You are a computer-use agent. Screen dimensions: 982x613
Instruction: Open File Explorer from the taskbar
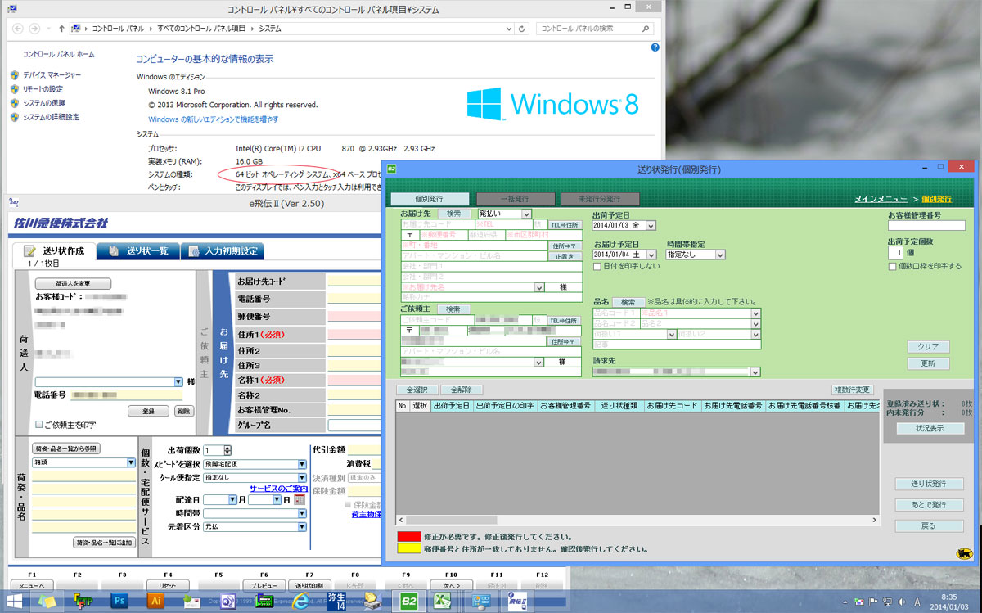[48, 601]
